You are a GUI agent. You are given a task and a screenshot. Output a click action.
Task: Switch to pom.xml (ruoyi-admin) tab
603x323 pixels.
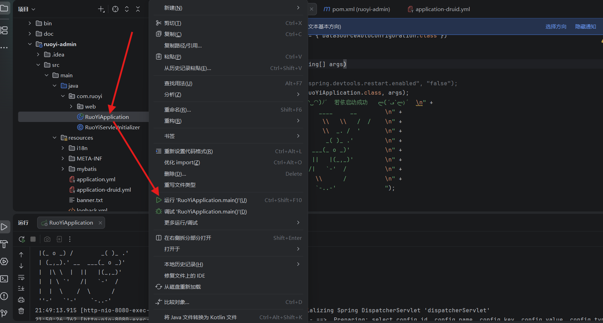pyautogui.click(x=357, y=9)
